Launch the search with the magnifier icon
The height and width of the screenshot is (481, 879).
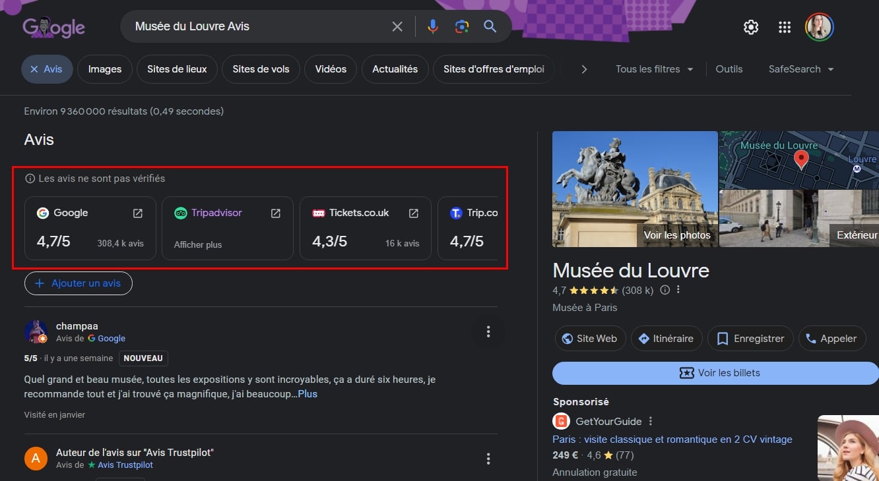coord(490,26)
